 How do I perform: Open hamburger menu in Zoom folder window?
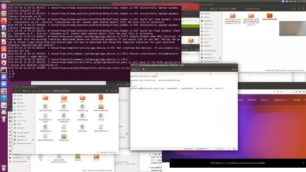(x=304, y=9)
